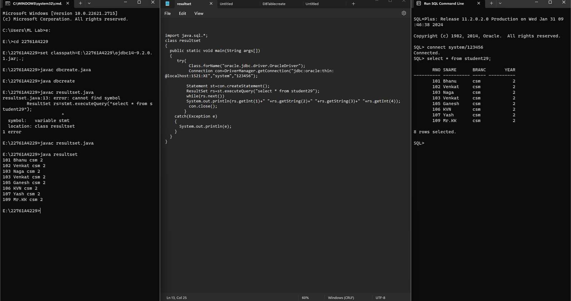Close the resultset tab in Notepad
The height and width of the screenshot is (301, 571).
click(211, 4)
